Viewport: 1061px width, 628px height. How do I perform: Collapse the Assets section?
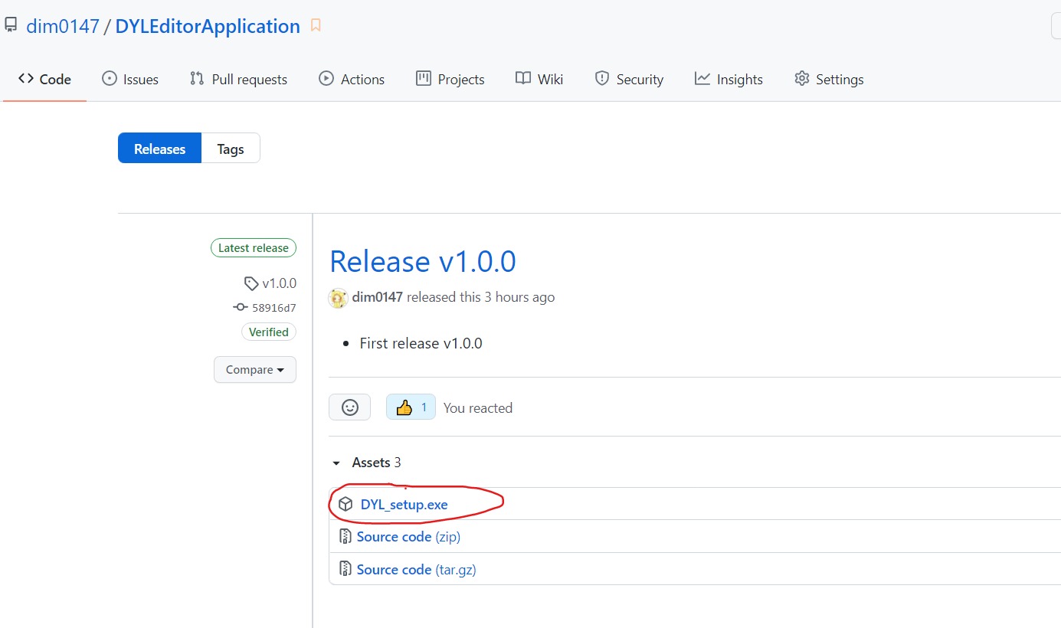366,463
